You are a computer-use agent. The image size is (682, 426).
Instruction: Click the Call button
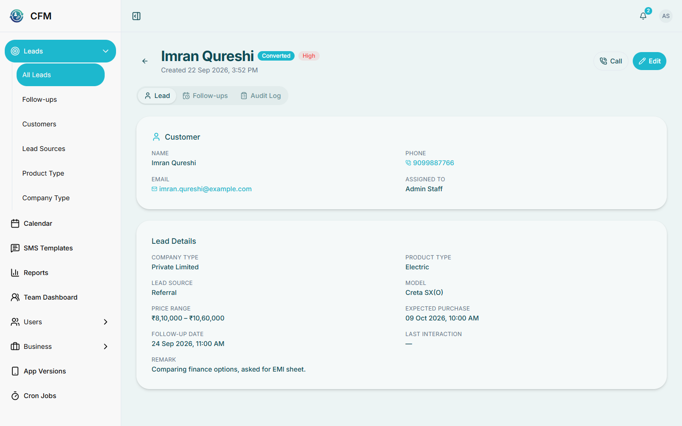point(611,61)
